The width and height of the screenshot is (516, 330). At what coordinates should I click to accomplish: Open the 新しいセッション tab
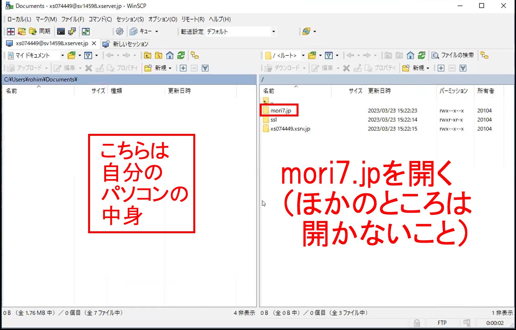point(126,44)
